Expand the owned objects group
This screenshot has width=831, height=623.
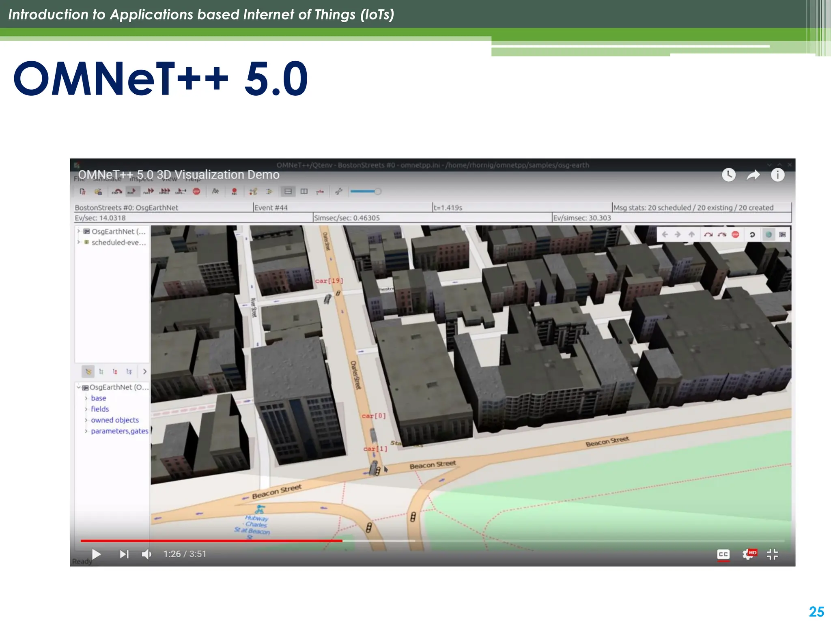tap(86, 420)
